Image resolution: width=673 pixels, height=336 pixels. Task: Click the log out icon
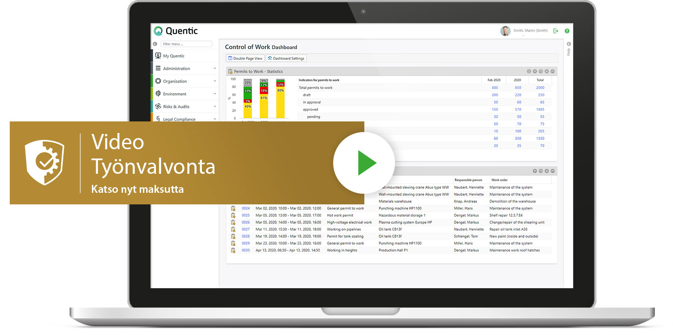tap(556, 31)
